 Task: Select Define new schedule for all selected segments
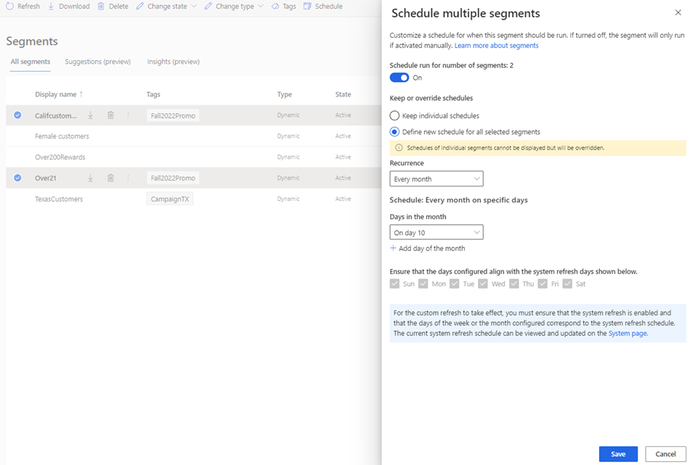pyautogui.click(x=394, y=132)
